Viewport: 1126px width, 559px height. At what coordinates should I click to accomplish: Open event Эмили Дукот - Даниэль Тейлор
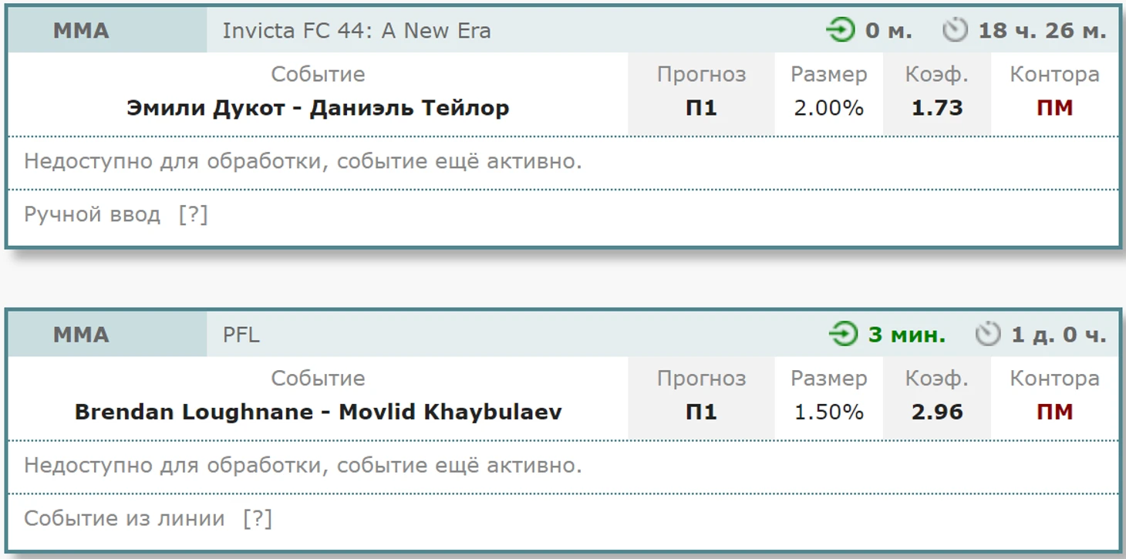(318, 107)
